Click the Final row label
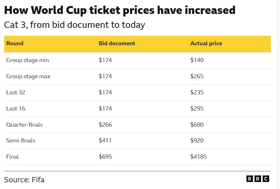Image resolution: width=280 pixels, height=189 pixels. pyautogui.click(x=12, y=157)
